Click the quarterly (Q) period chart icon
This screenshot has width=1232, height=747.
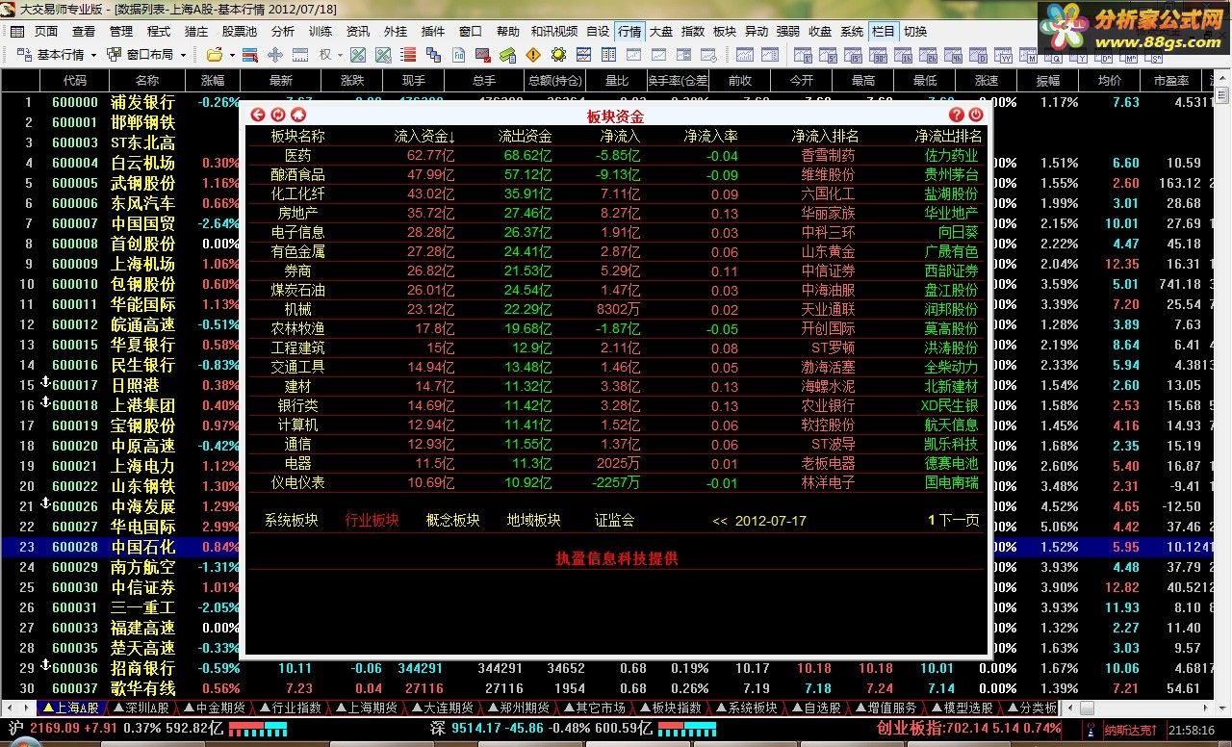point(1055,55)
